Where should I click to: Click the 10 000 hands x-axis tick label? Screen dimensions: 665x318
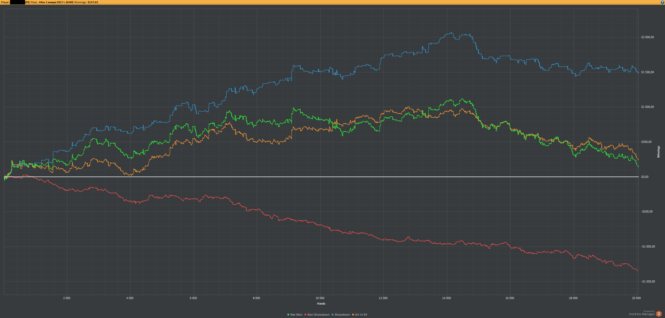(320, 298)
